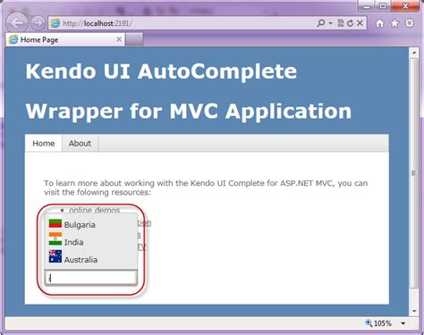Click the address bar search magnifier icon
Screen dimensions: 424x335
pyautogui.click(x=321, y=23)
